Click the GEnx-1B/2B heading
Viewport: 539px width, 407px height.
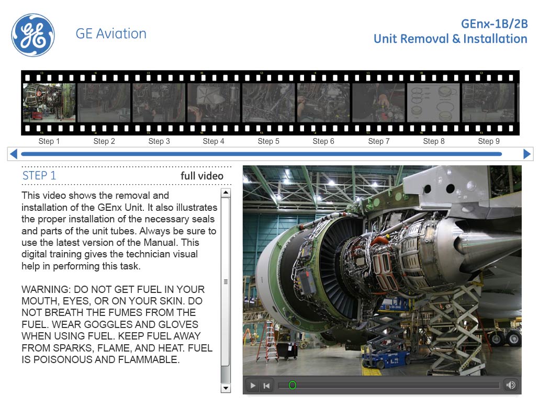tap(495, 24)
